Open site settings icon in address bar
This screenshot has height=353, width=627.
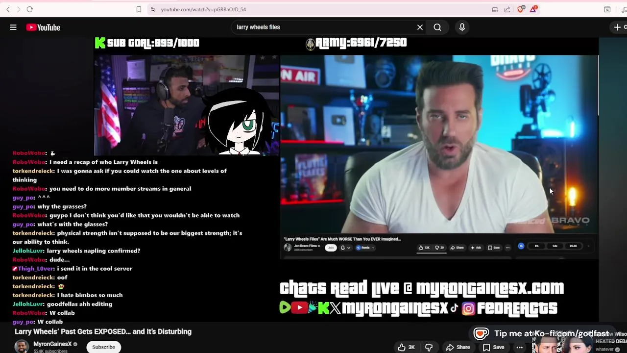pyautogui.click(x=153, y=9)
